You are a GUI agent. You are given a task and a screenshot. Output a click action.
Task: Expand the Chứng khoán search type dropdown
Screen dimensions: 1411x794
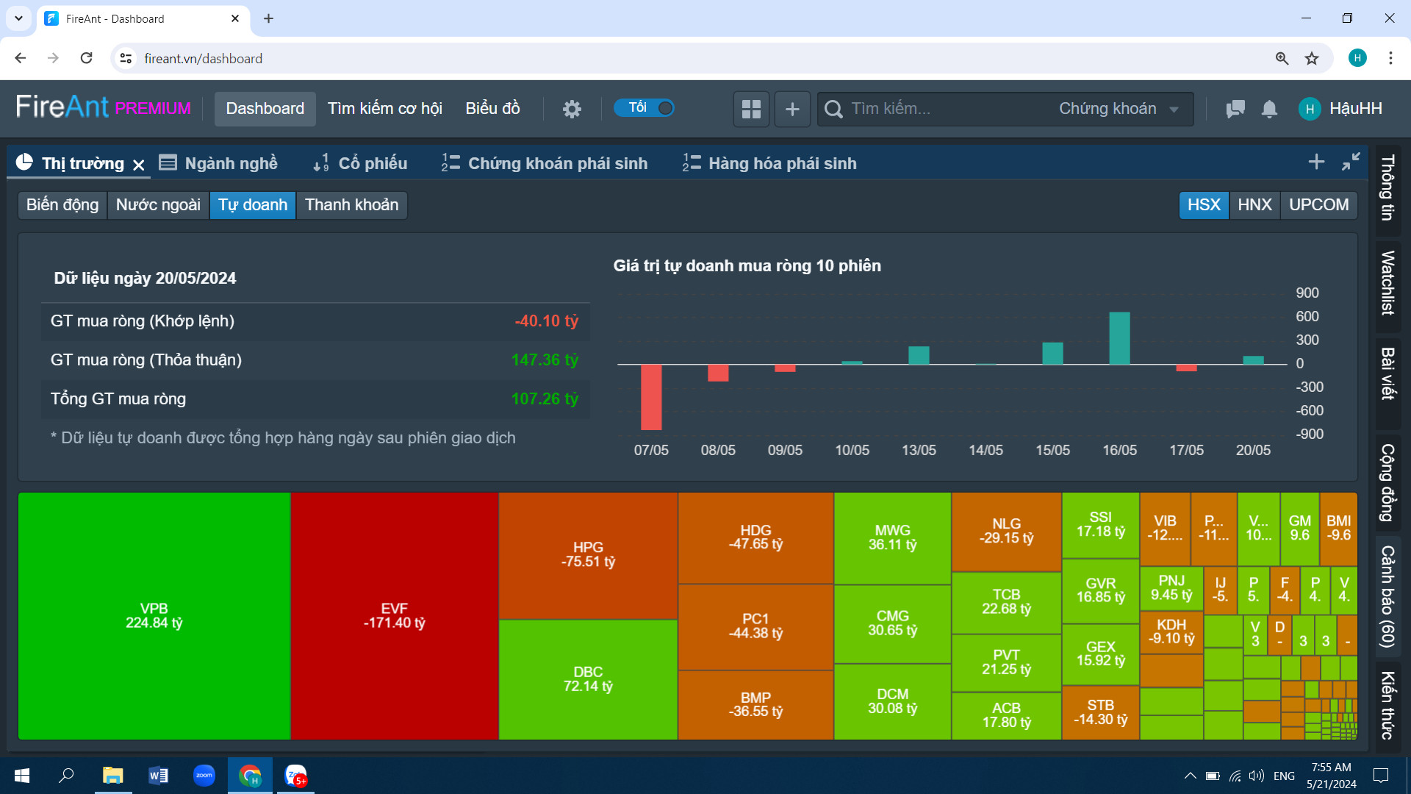pos(1119,109)
